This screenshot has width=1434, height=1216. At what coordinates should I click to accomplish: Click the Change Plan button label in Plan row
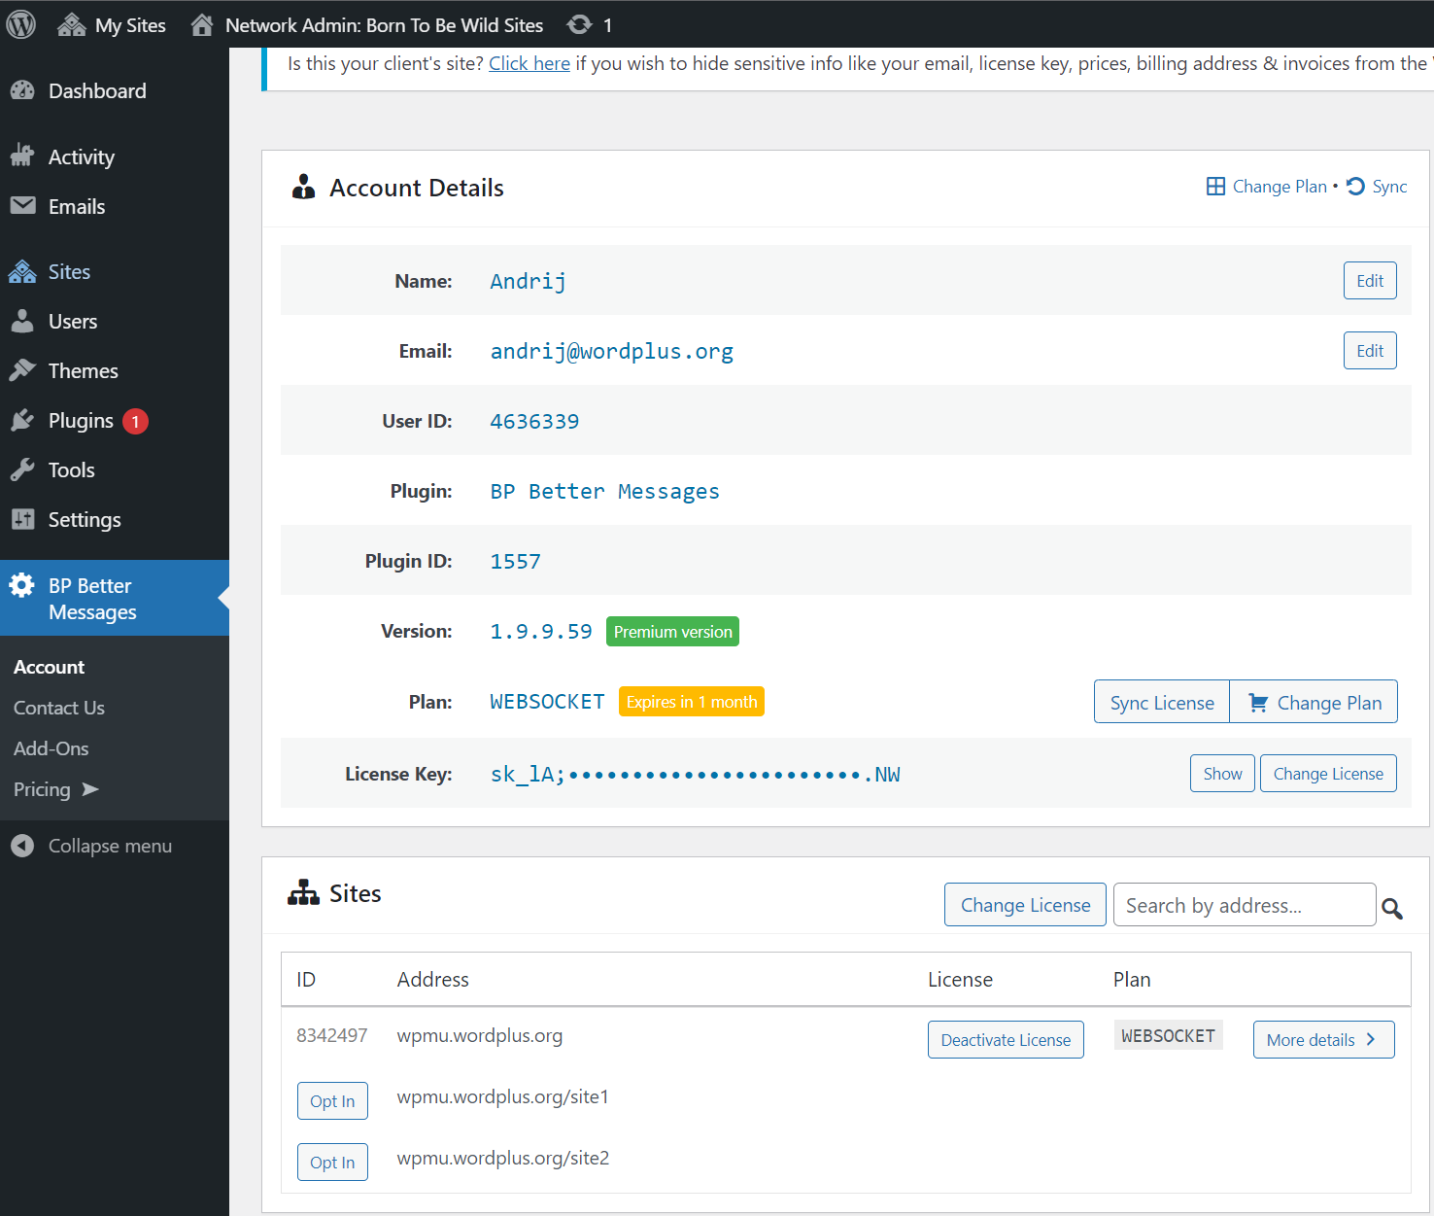(x=1329, y=703)
